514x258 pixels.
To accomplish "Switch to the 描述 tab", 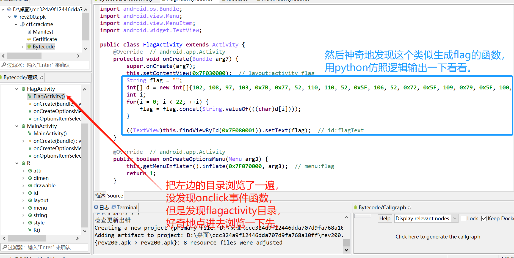I will click(x=100, y=196).
